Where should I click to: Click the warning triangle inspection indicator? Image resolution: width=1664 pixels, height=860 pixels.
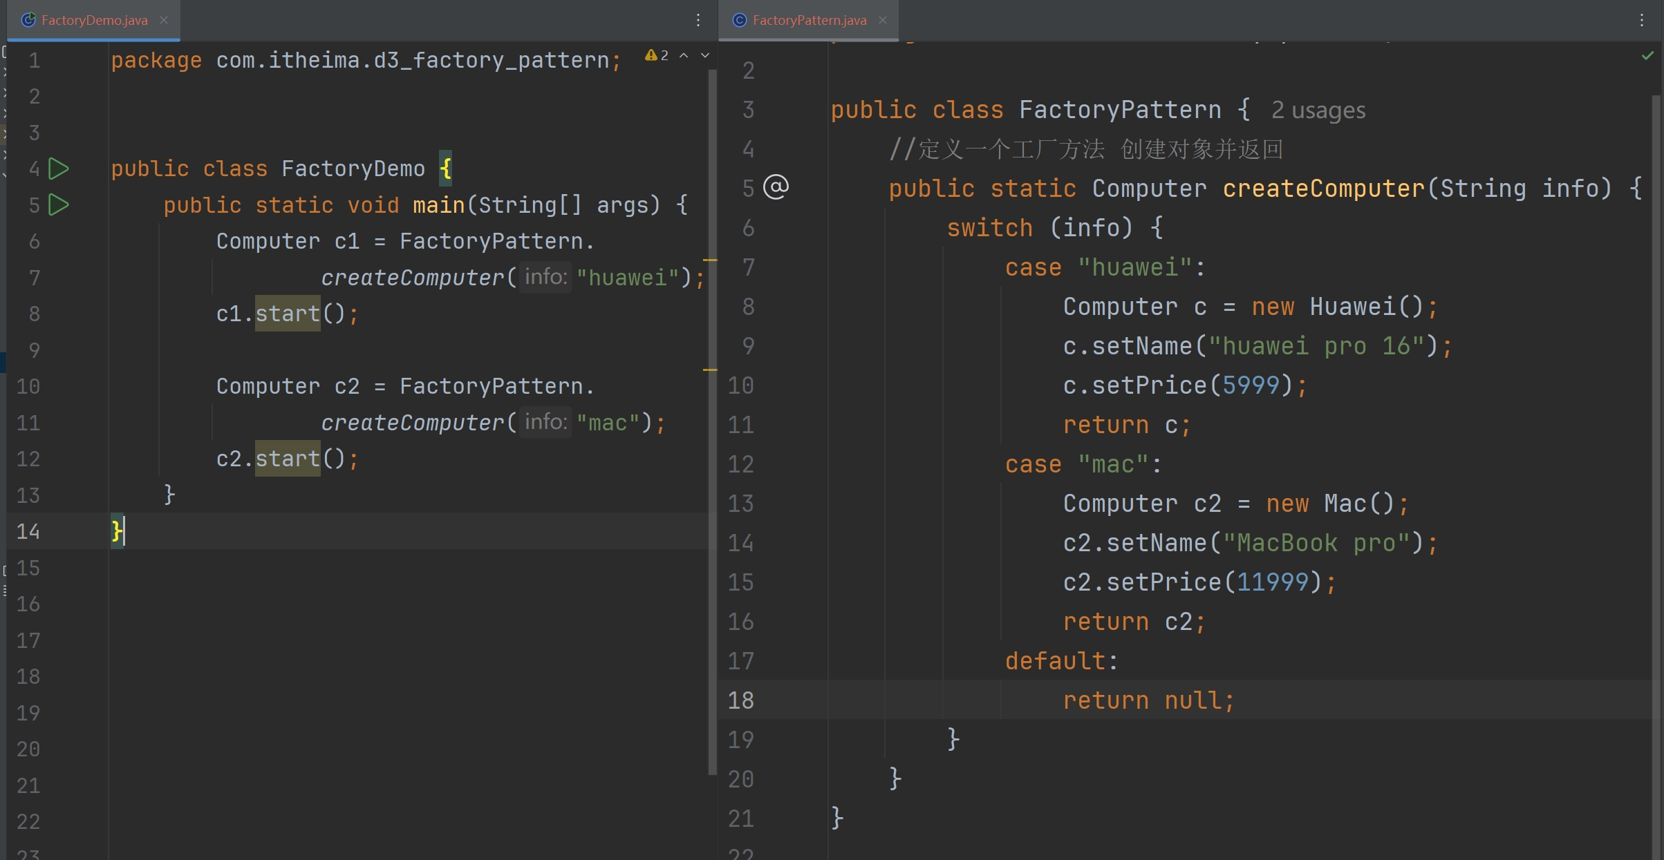[x=651, y=55]
